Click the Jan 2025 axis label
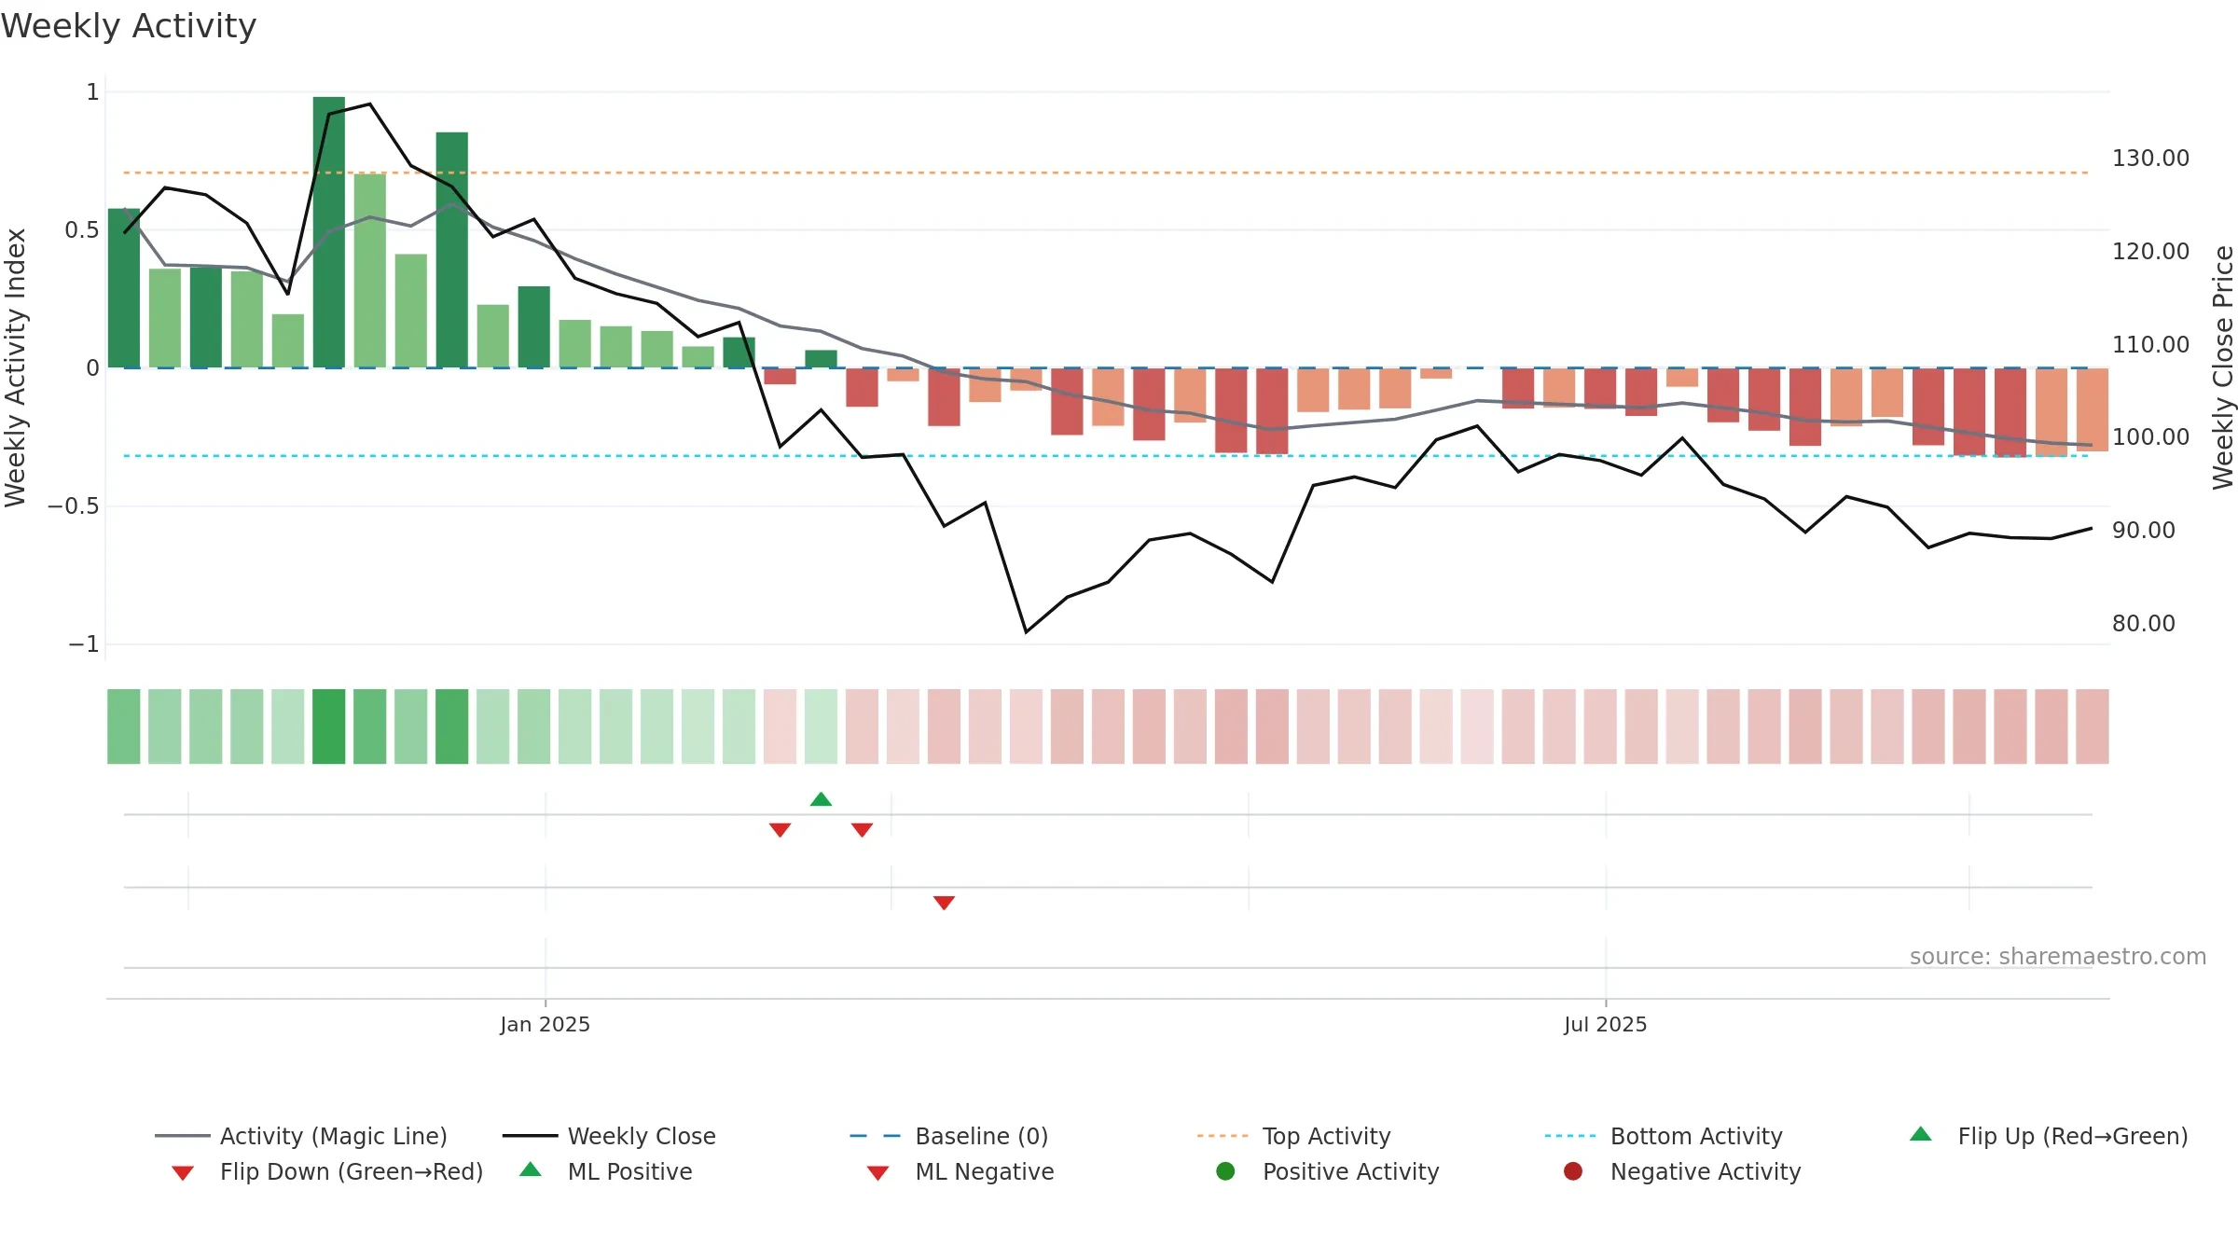 coord(546,1024)
